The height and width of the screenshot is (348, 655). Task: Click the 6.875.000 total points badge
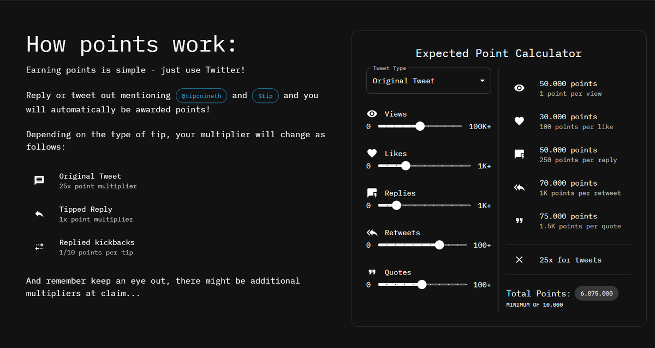point(596,294)
